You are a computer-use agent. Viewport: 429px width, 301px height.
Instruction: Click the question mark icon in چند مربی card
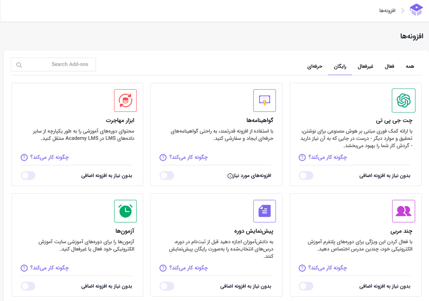pos(302,268)
